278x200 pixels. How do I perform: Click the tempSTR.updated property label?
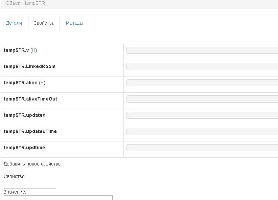[x=25, y=115]
